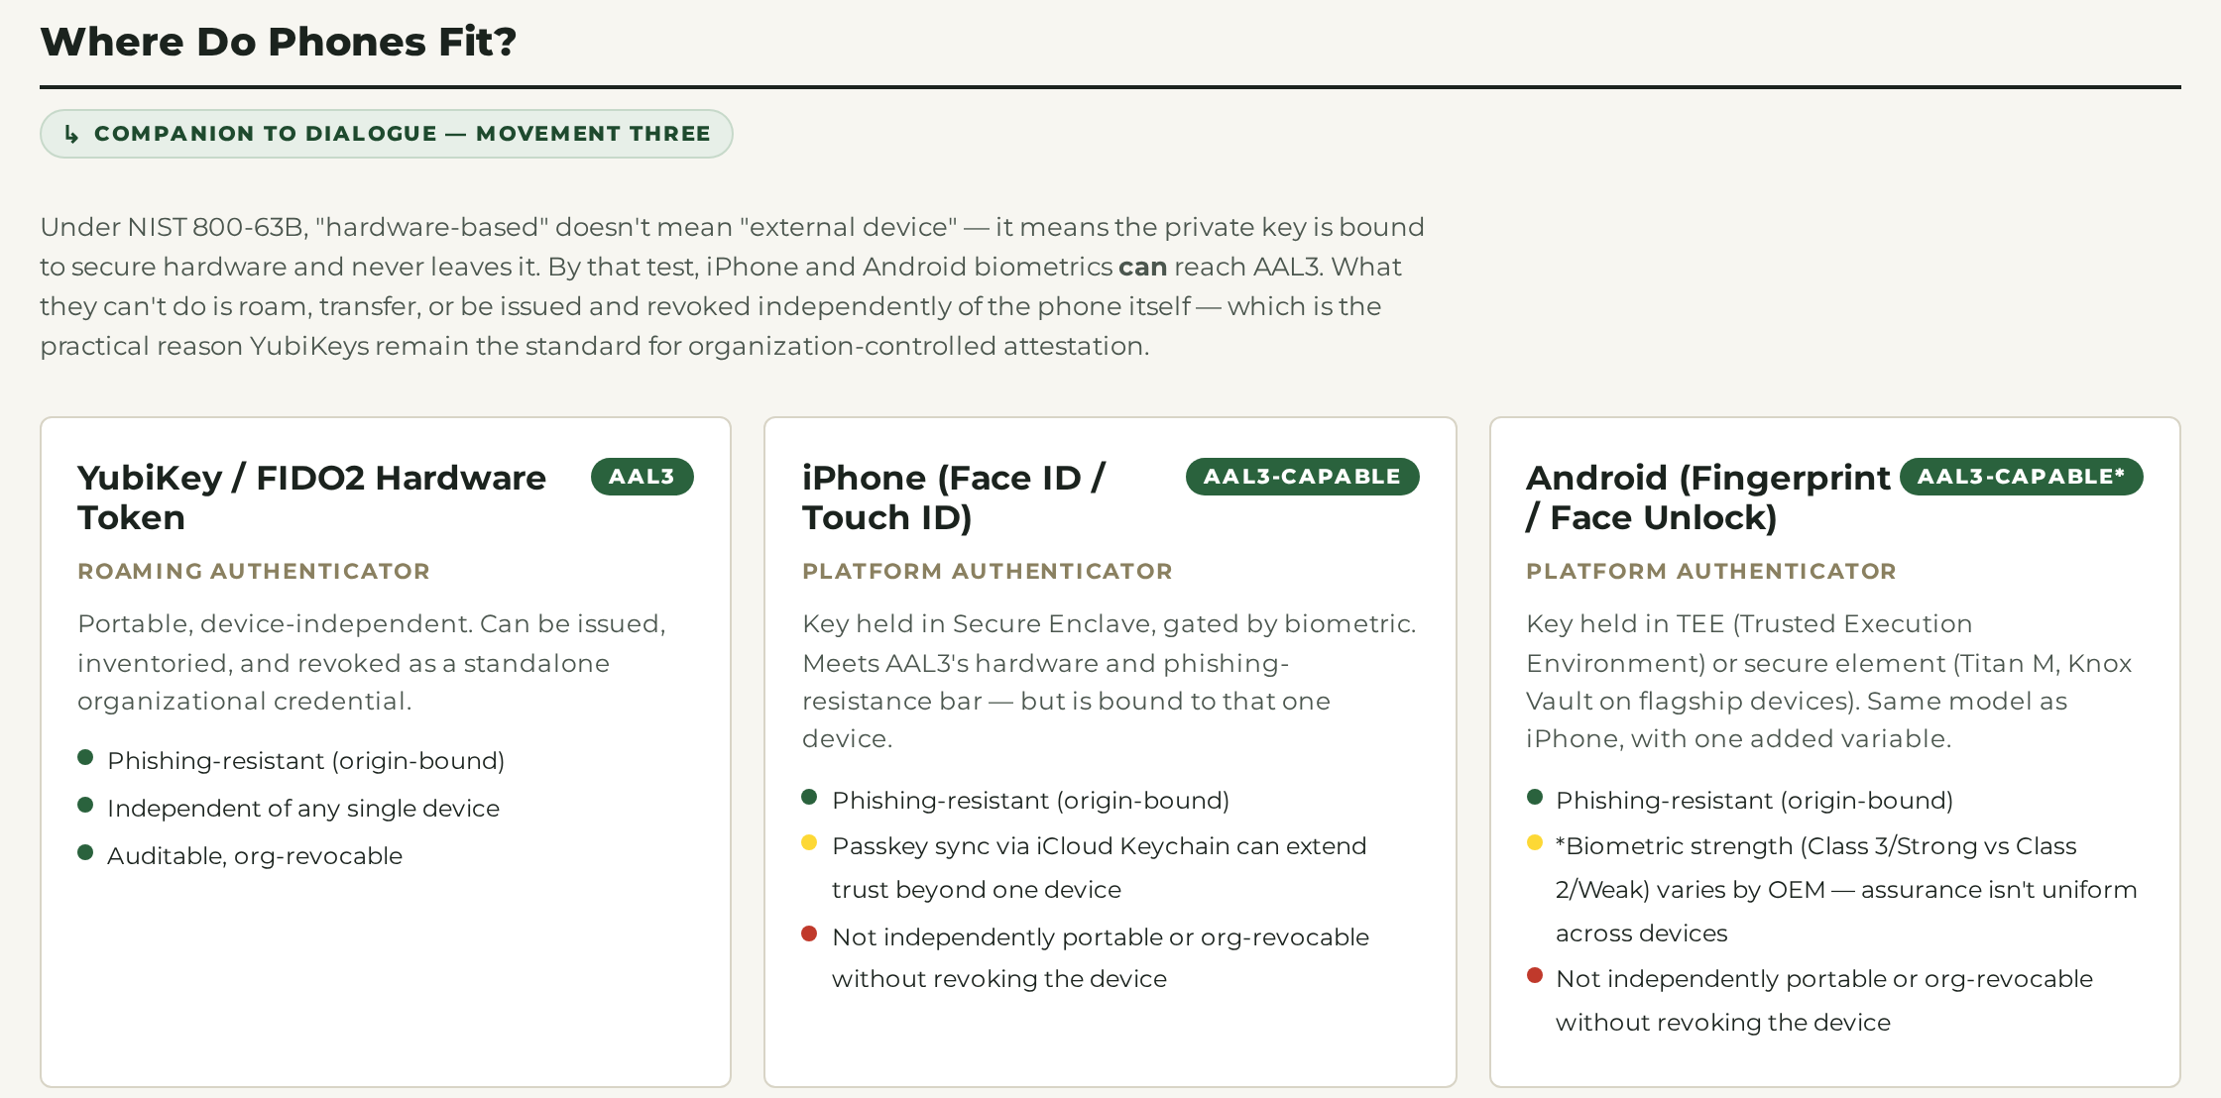Click the "AAL3" badge on the YubiKey card
The width and height of the screenshot is (2221, 1098).
click(x=642, y=477)
